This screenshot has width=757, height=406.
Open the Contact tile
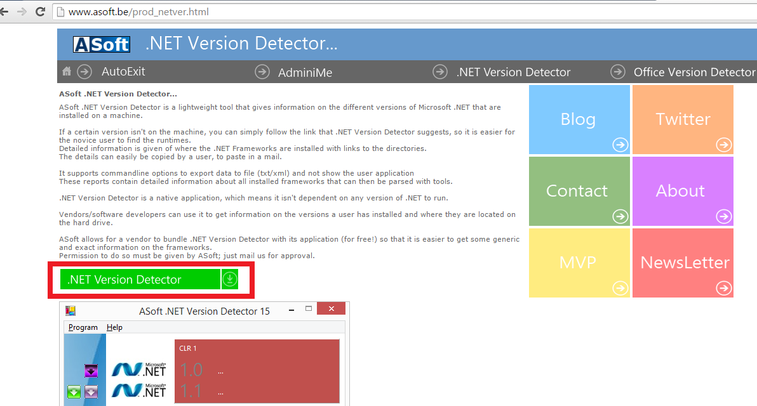579,192
